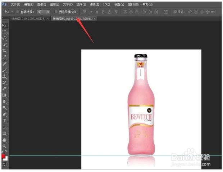Select the Lasso tool
Image resolution: width=223 pixels, height=172 pixels.
coord(4,38)
